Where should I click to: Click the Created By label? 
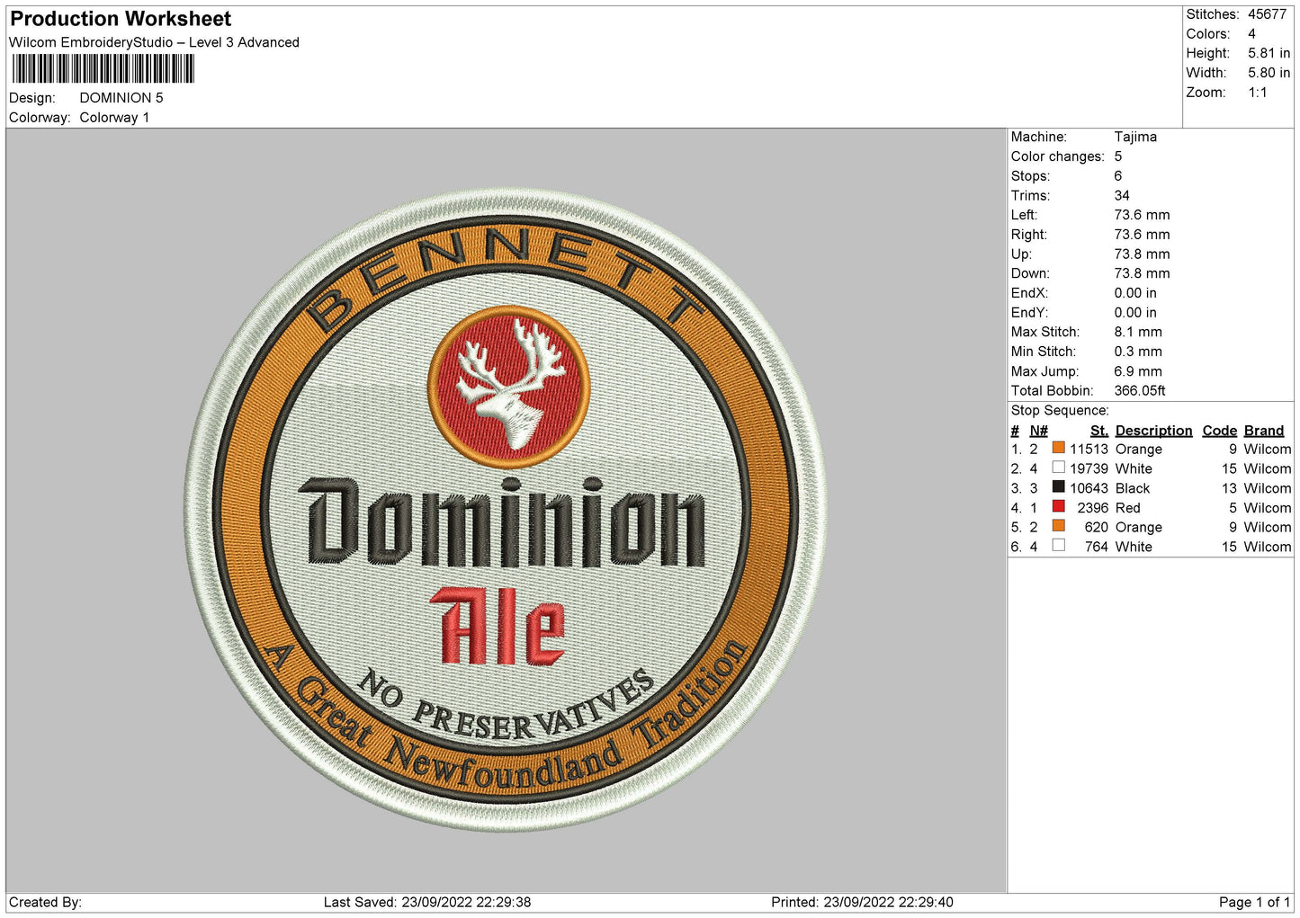(45, 902)
